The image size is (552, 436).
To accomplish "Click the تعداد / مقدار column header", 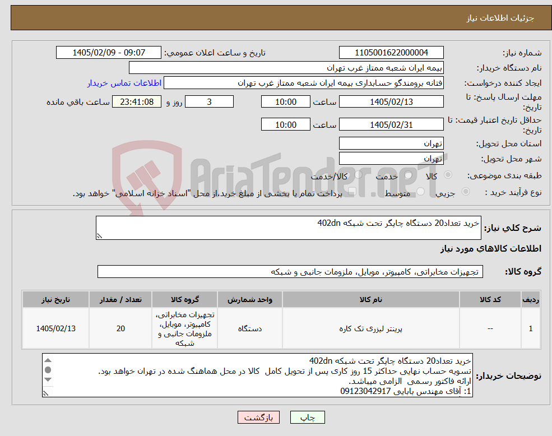I will coord(120,299).
